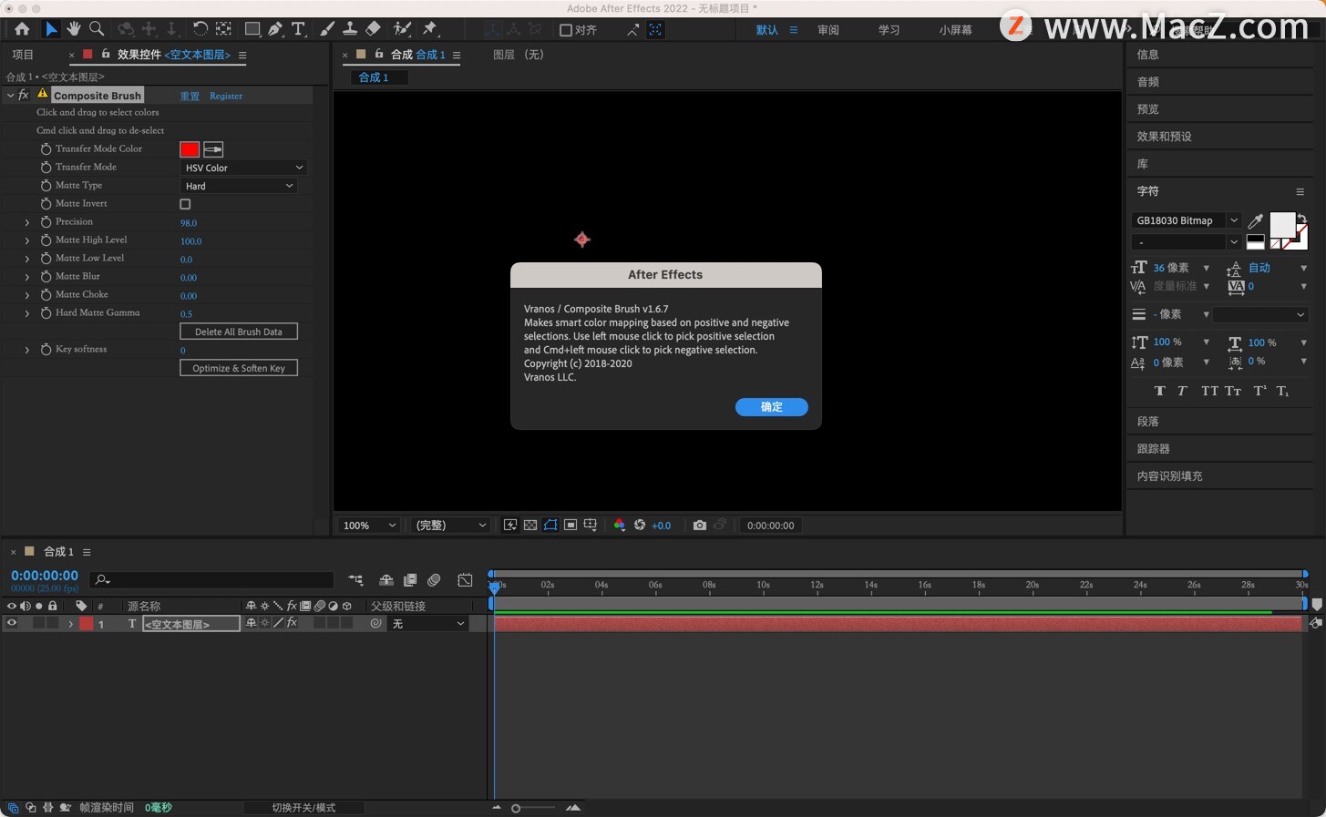The width and height of the screenshot is (1326, 817).
Task: Select the Type text tool
Action: click(298, 29)
